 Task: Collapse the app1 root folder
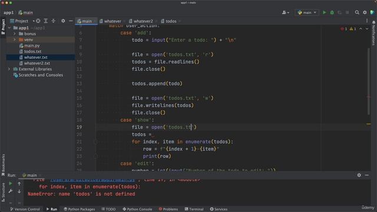tap(9, 28)
